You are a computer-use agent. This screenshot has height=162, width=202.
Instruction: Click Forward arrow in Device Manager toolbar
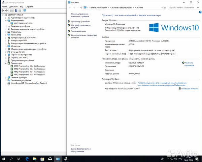6,10
